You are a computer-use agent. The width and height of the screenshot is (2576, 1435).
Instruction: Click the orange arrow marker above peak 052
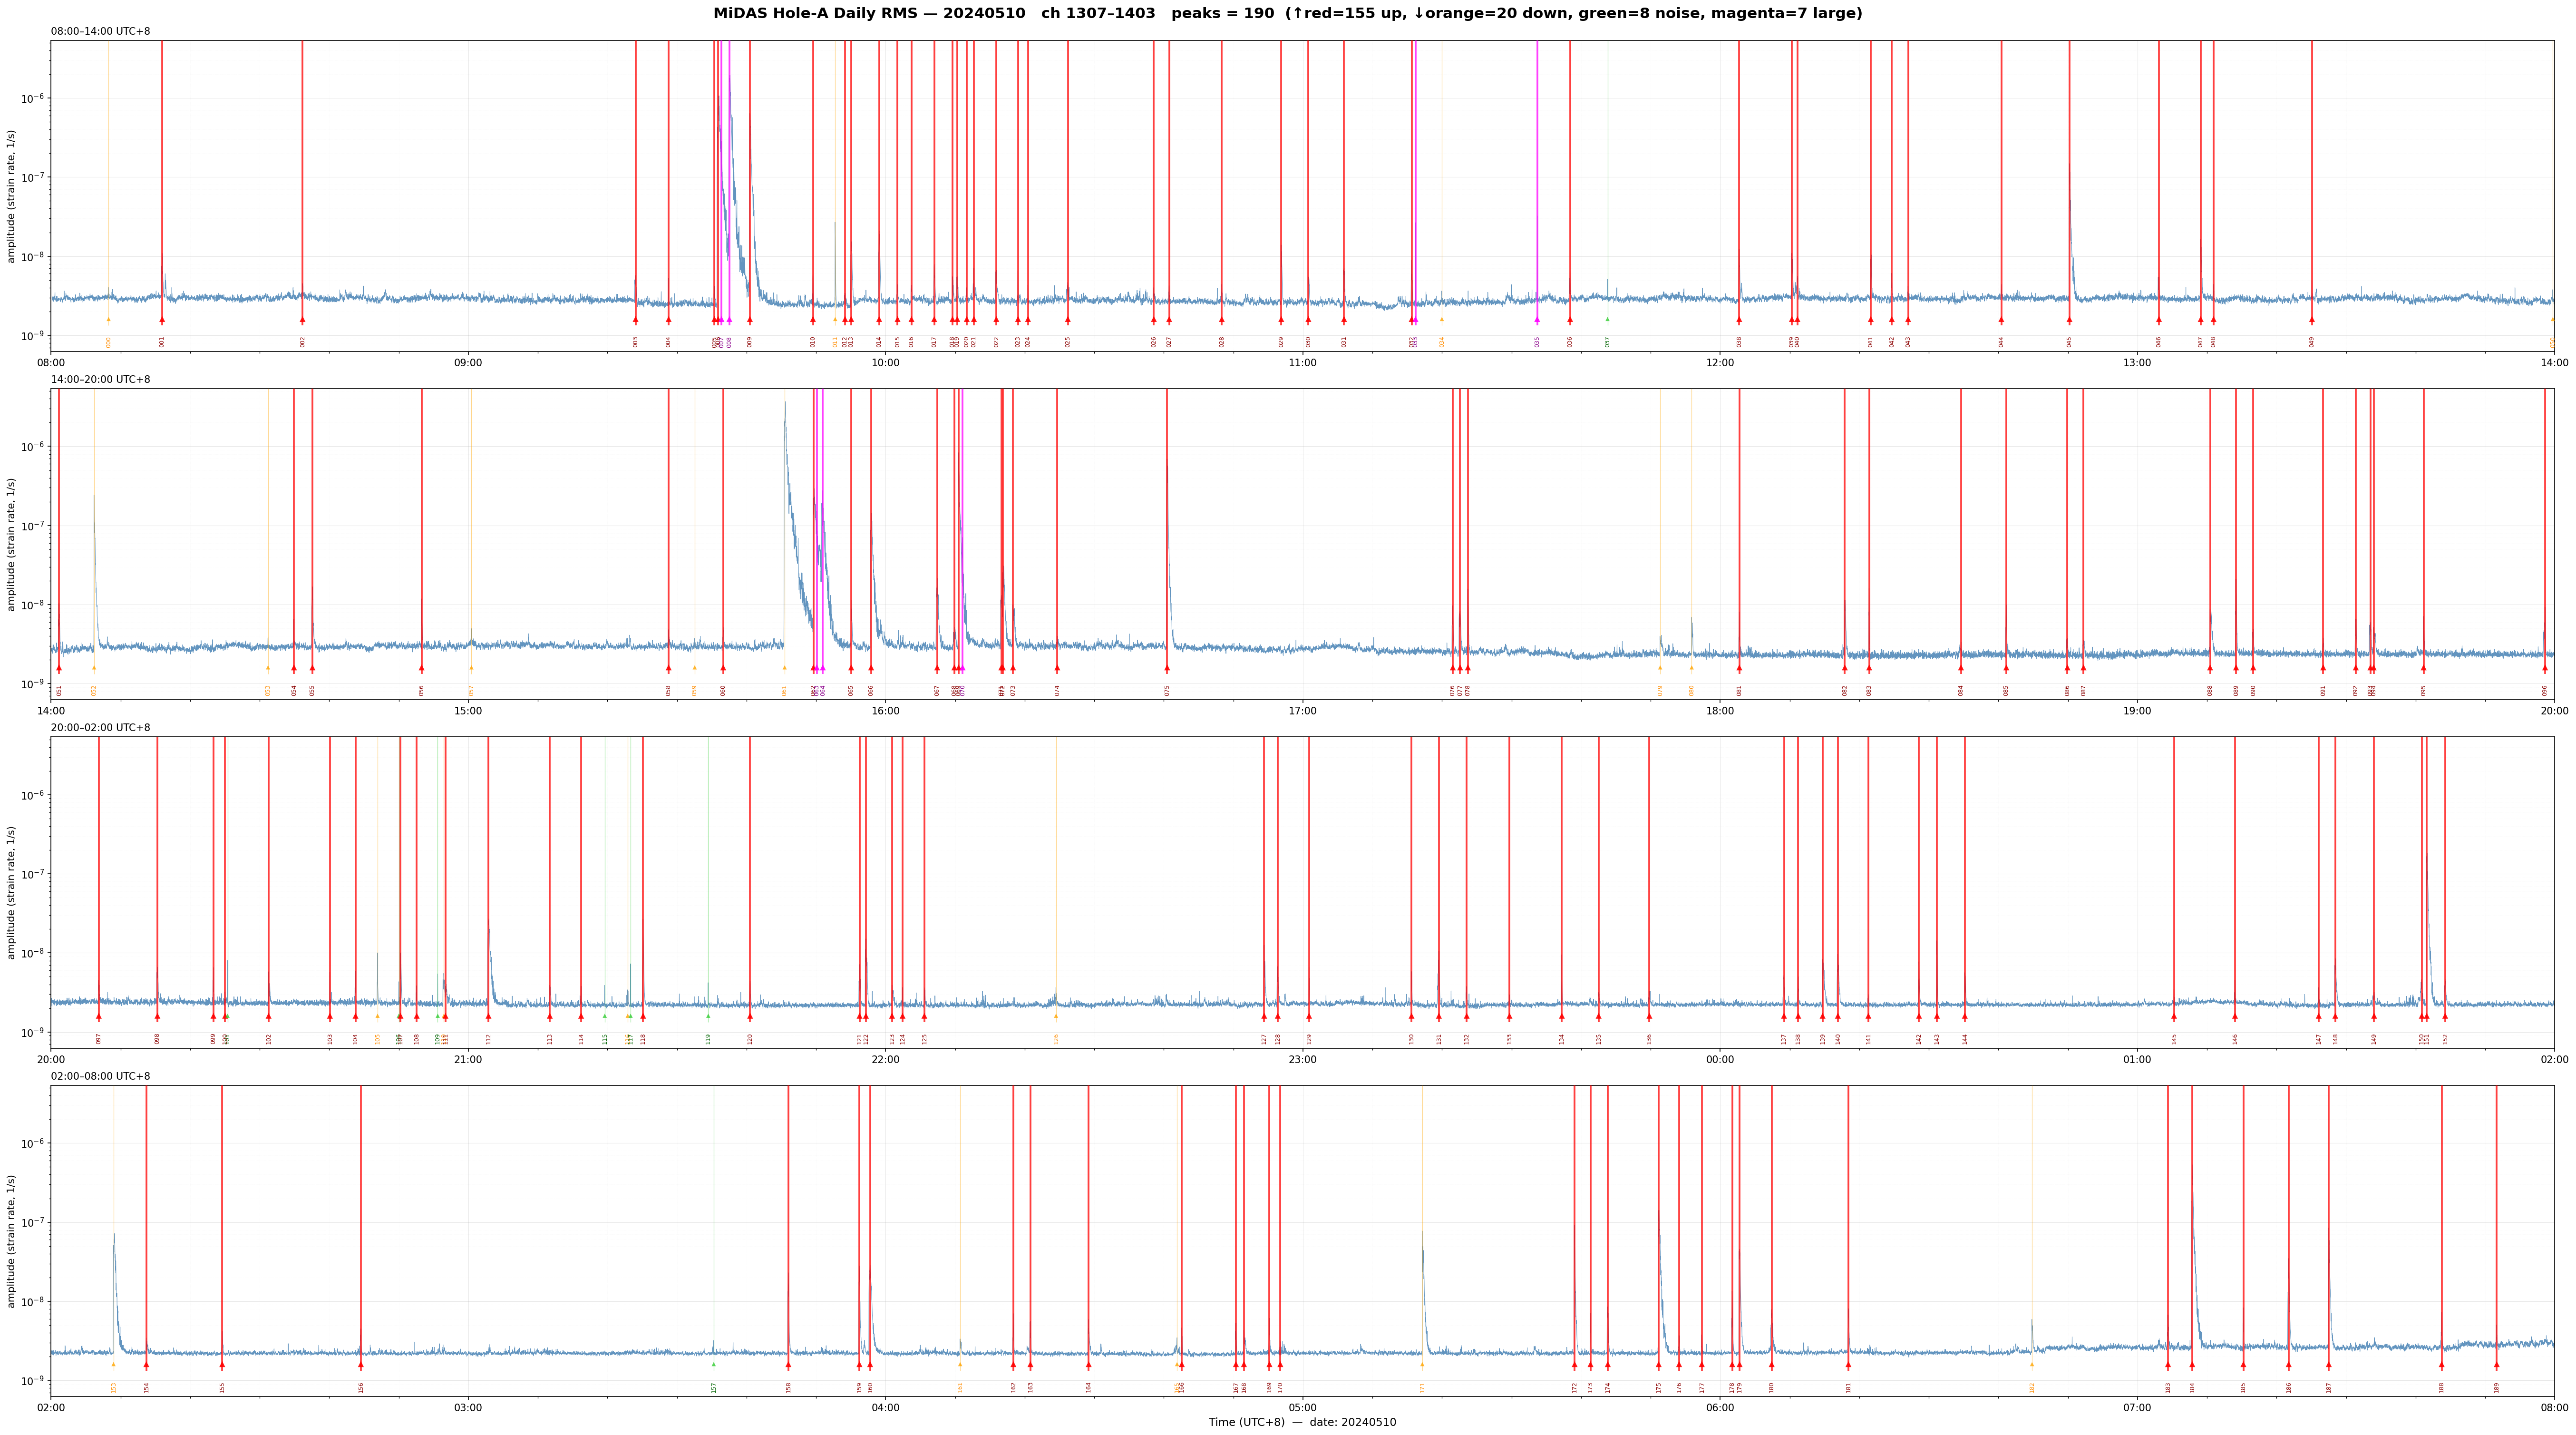tap(94, 668)
